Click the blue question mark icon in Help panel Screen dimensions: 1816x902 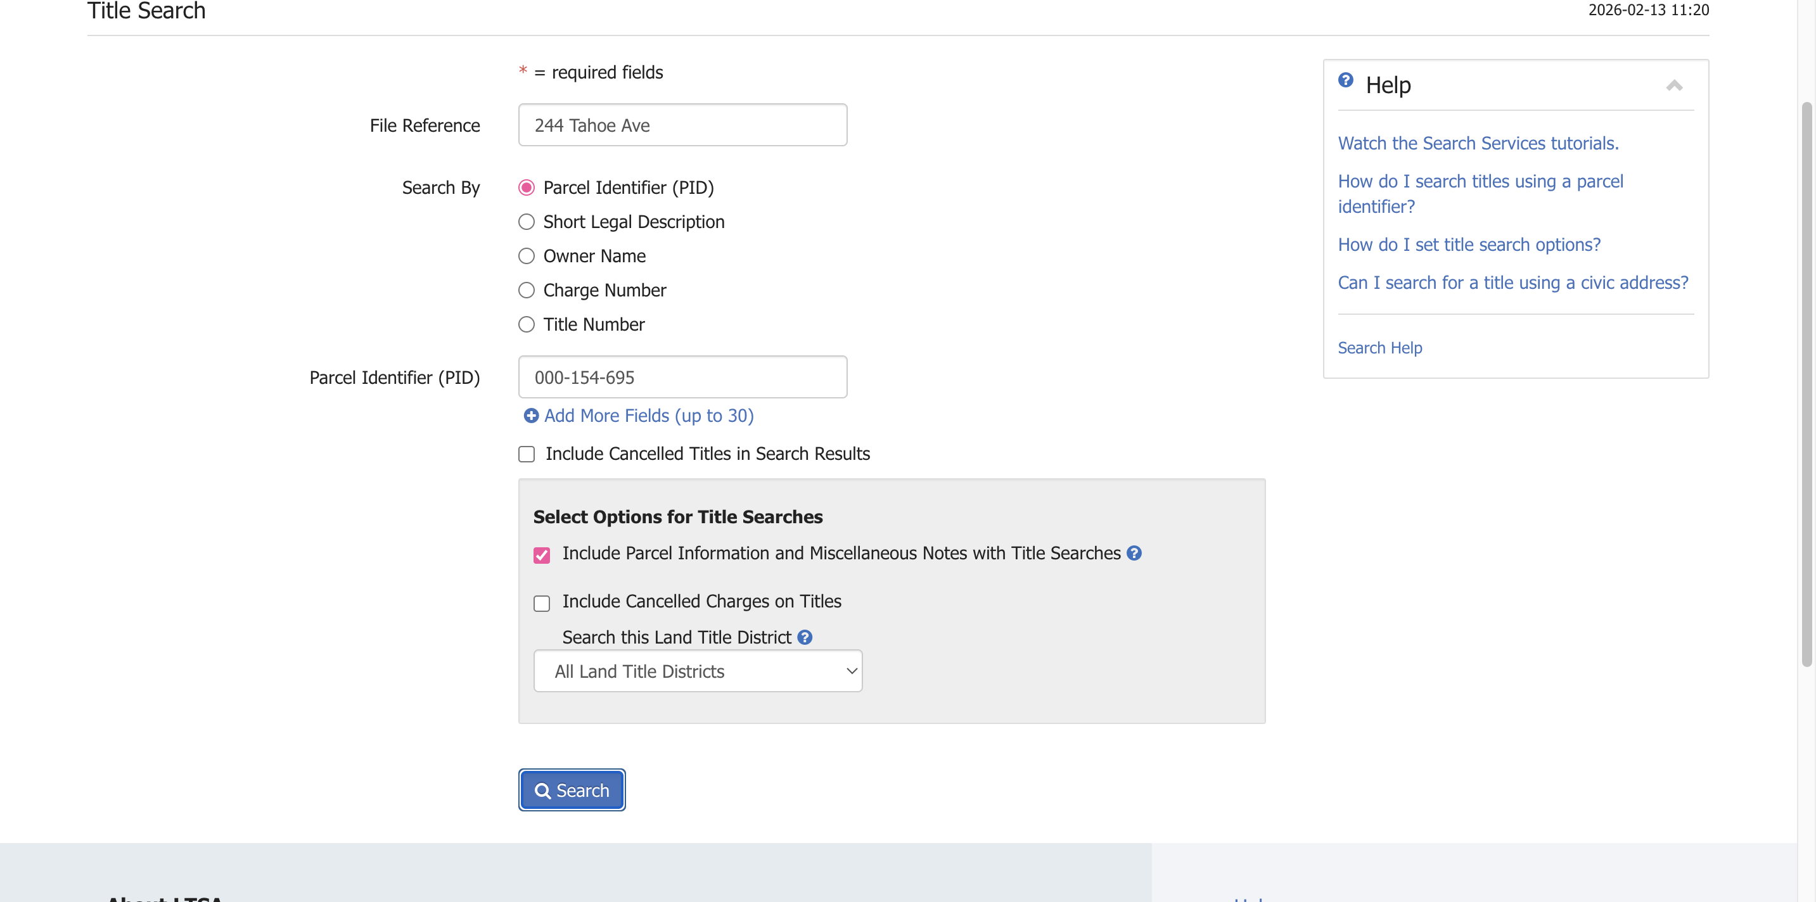tap(1345, 80)
